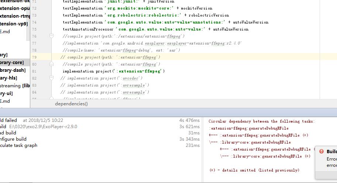The height and width of the screenshot is (183, 337).
Task: Click the README .md file above library-core
Action: point(5,32)
